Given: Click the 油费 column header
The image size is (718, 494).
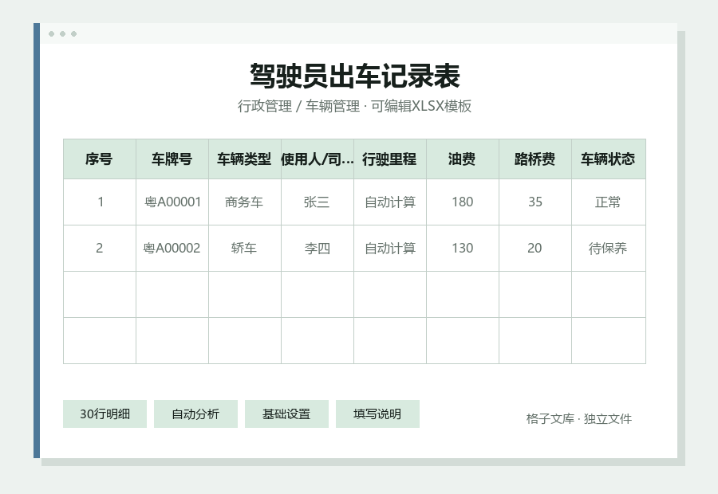Looking at the screenshot, I should coord(463,159).
